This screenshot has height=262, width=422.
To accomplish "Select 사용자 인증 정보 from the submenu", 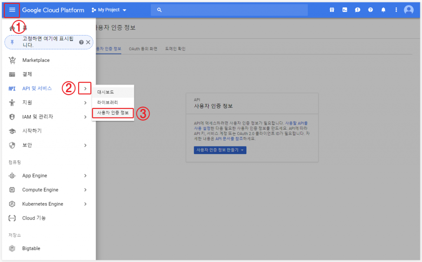I will click(113, 113).
